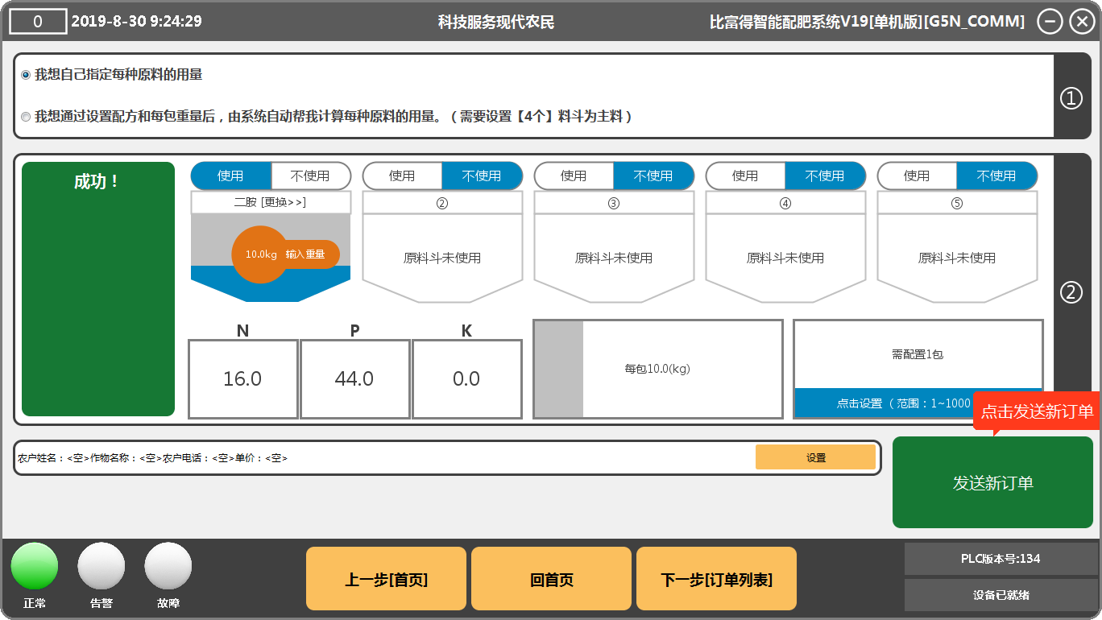Click hopper ④ 原料斗未使用 panel
Viewport: 1102px width, 620px height.
[785, 258]
